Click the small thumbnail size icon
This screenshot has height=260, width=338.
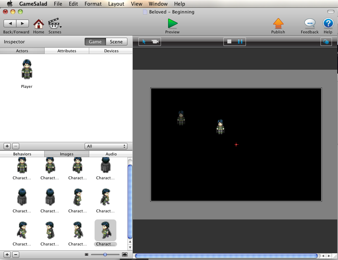[86, 255]
